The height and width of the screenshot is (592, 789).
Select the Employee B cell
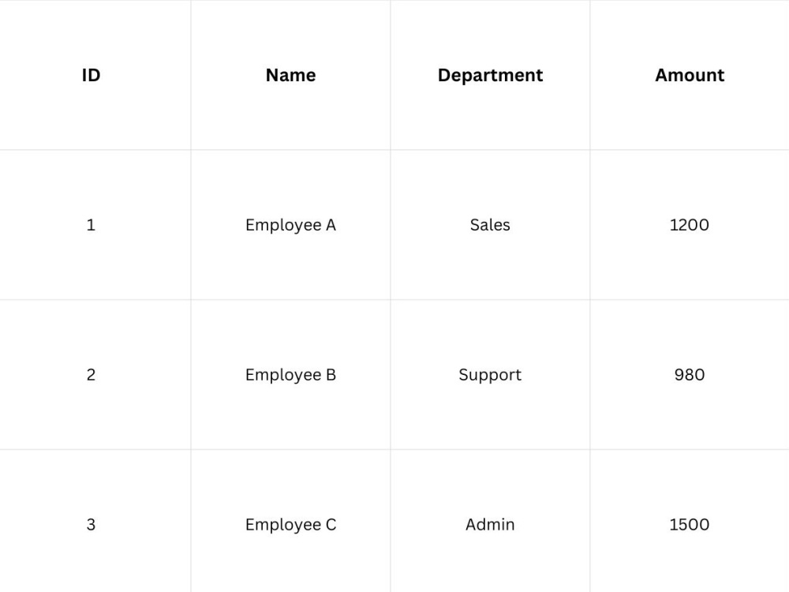[290, 374]
